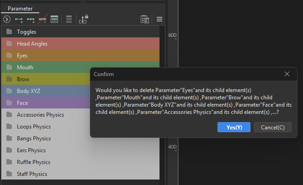
Task: Click the manual keyform edit icon
Action: (54, 19)
